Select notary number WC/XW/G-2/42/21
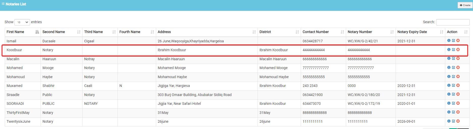473x129 pixels. pos(363,41)
